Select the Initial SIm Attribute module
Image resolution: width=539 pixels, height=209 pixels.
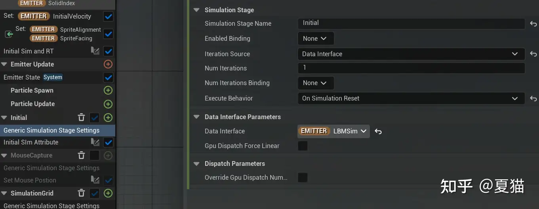(31, 142)
